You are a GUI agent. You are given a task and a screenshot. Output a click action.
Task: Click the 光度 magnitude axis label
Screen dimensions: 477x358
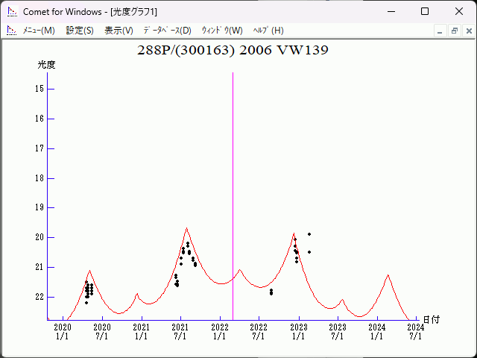click(x=47, y=65)
